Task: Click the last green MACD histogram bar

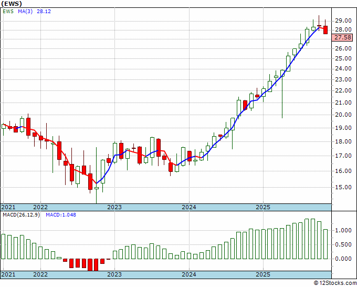Action: 325,244
